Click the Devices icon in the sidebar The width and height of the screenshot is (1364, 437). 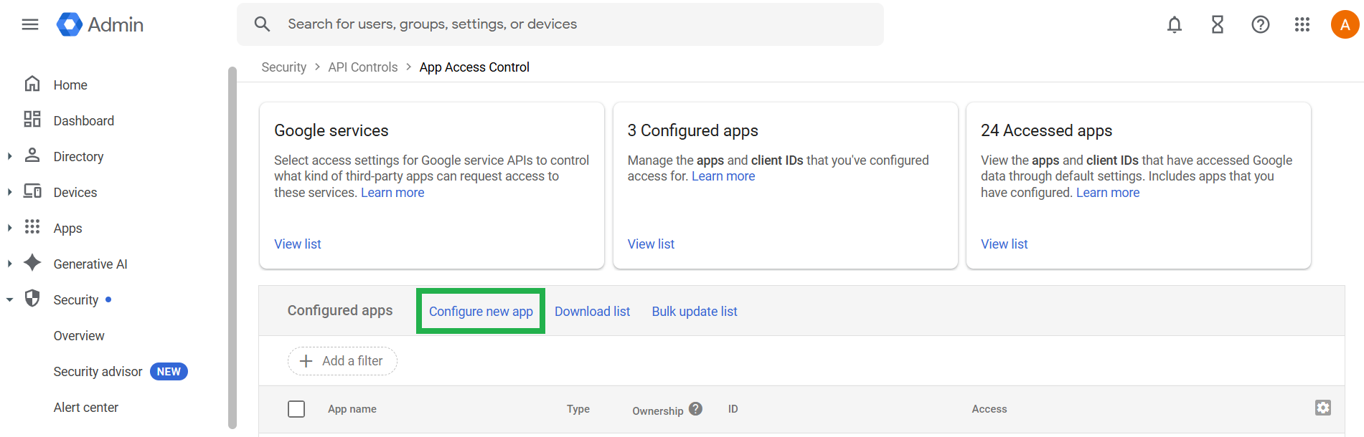click(x=32, y=191)
